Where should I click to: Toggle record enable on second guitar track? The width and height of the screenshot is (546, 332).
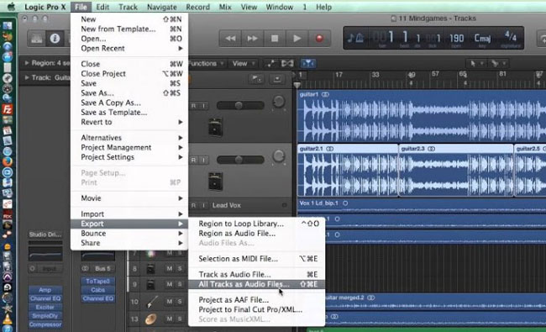(x=193, y=160)
